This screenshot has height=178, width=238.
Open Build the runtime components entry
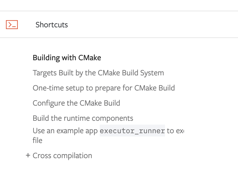[x=83, y=118]
